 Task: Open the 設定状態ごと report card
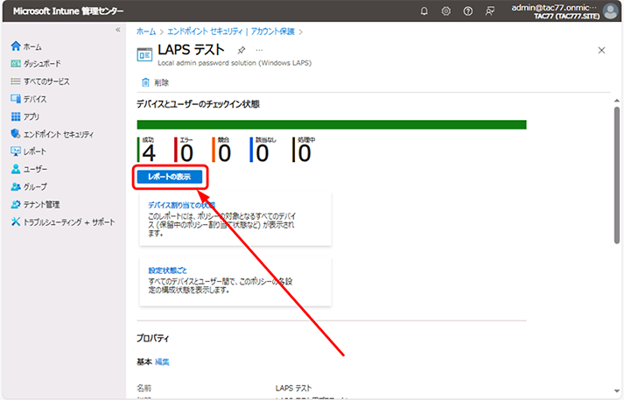235,281
